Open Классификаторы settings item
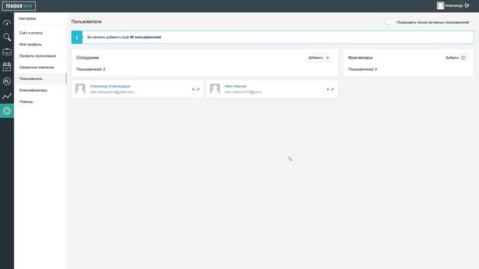The height and width of the screenshot is (269, 479). click(x=33, y=90)
